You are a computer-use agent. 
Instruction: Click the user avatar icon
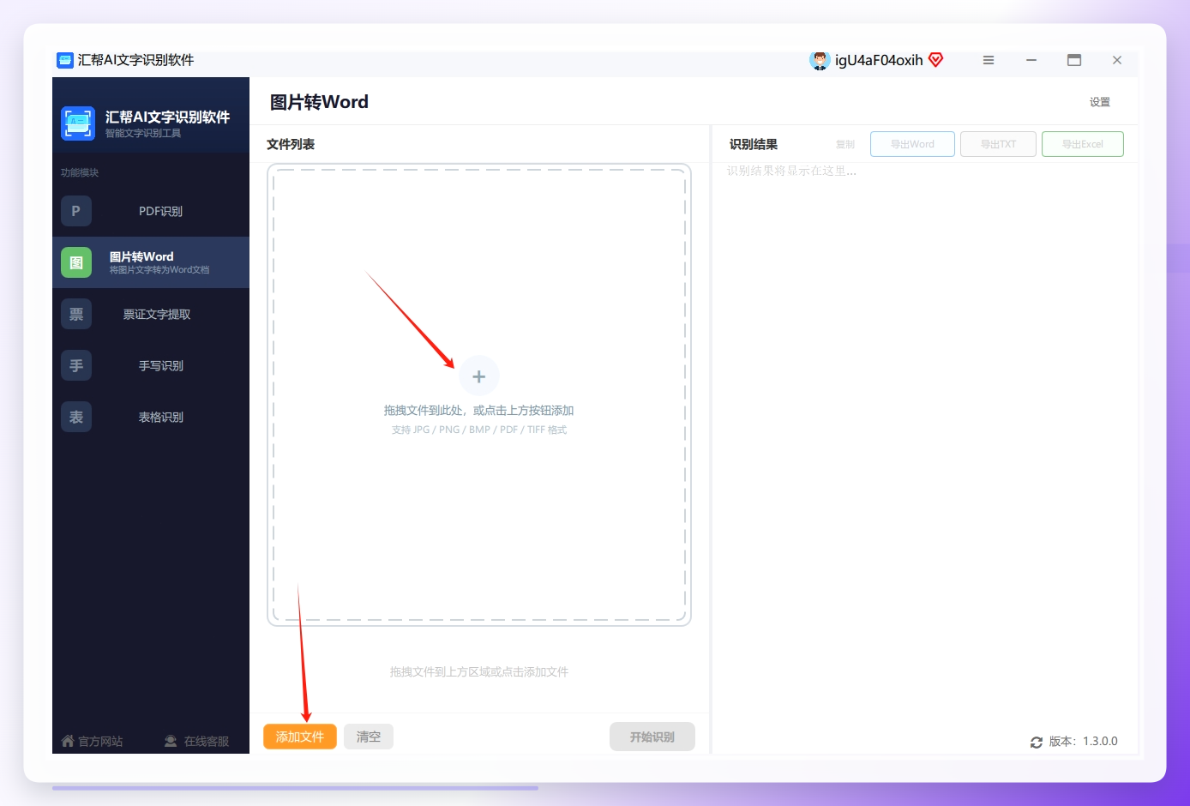[820, 60]
